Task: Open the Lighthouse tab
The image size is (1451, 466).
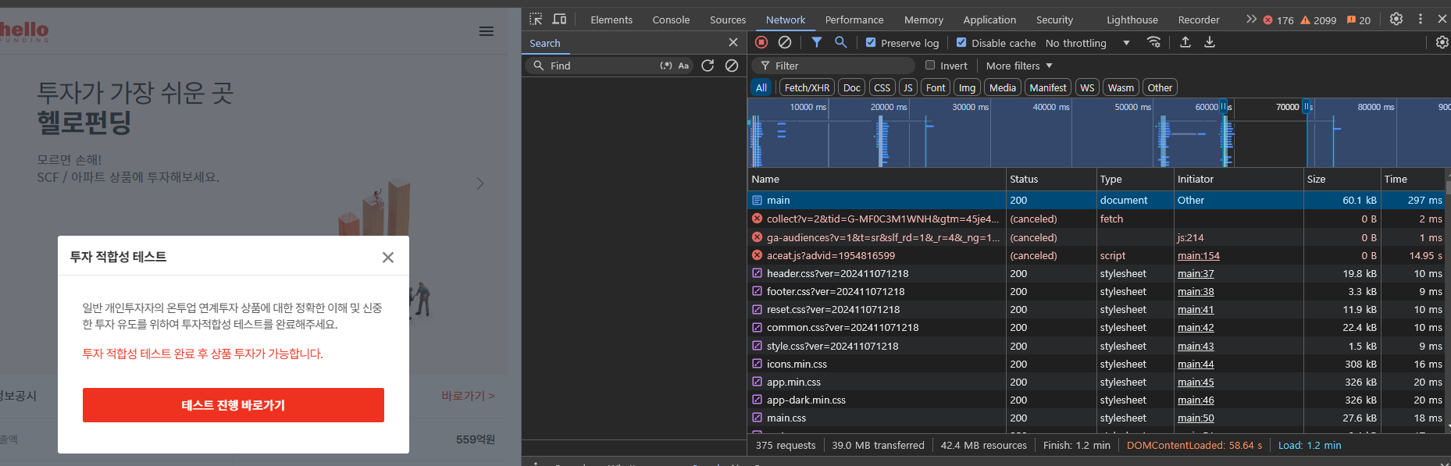Action: (x=1132, y=20)
